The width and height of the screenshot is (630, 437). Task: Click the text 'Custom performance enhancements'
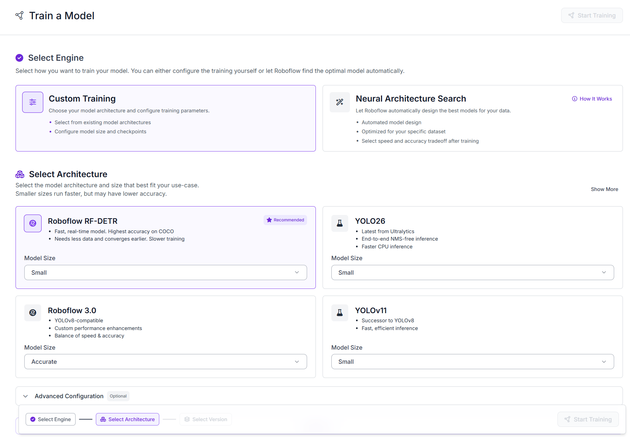pyautogui.click(x=98, y=328)
